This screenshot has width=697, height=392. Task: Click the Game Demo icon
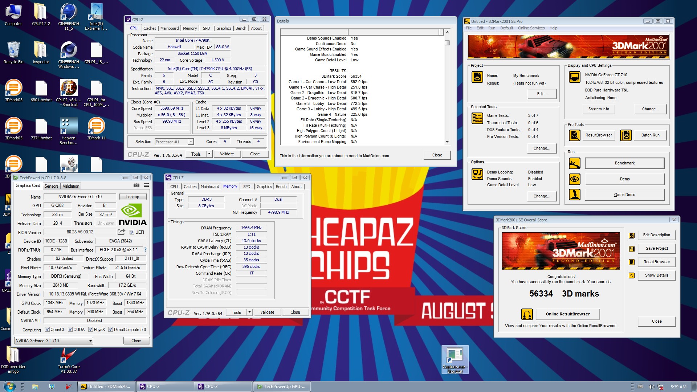click(x=574, y=195)
